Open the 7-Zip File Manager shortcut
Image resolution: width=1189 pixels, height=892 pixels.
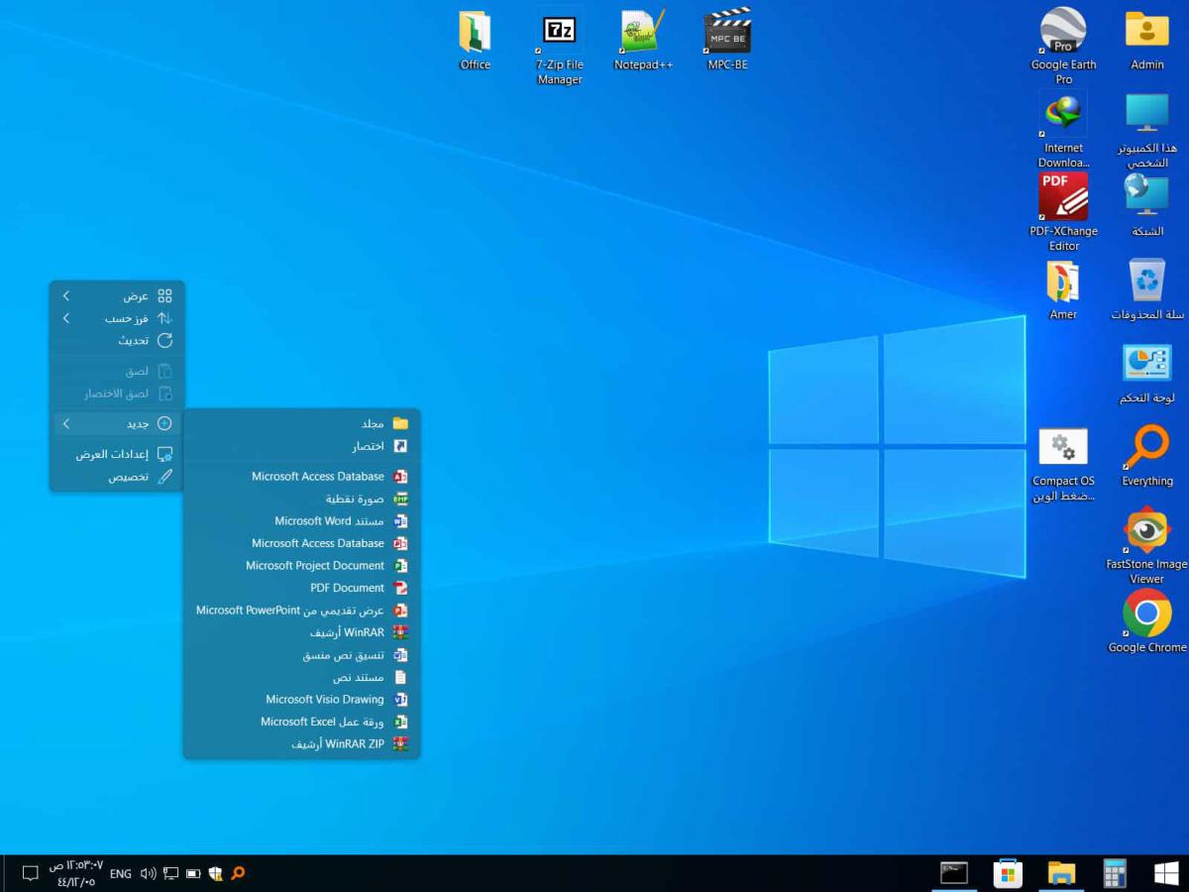click(560, 33)
